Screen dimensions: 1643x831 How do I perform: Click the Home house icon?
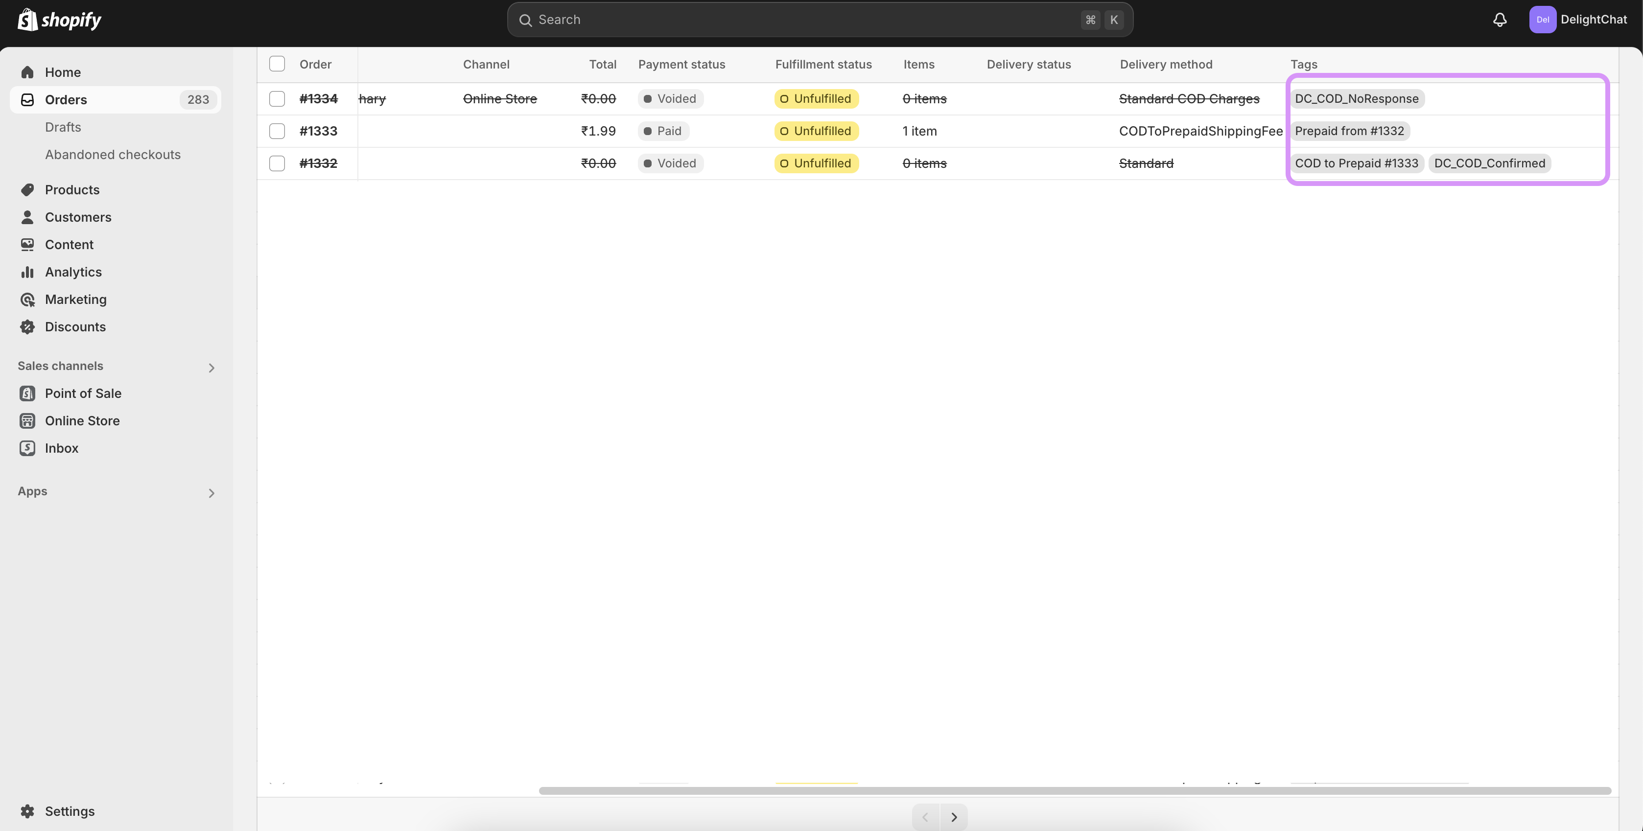pos(27,72)
